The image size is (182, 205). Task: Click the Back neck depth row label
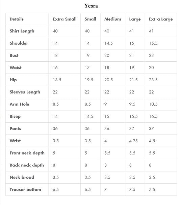coord(27,165)
